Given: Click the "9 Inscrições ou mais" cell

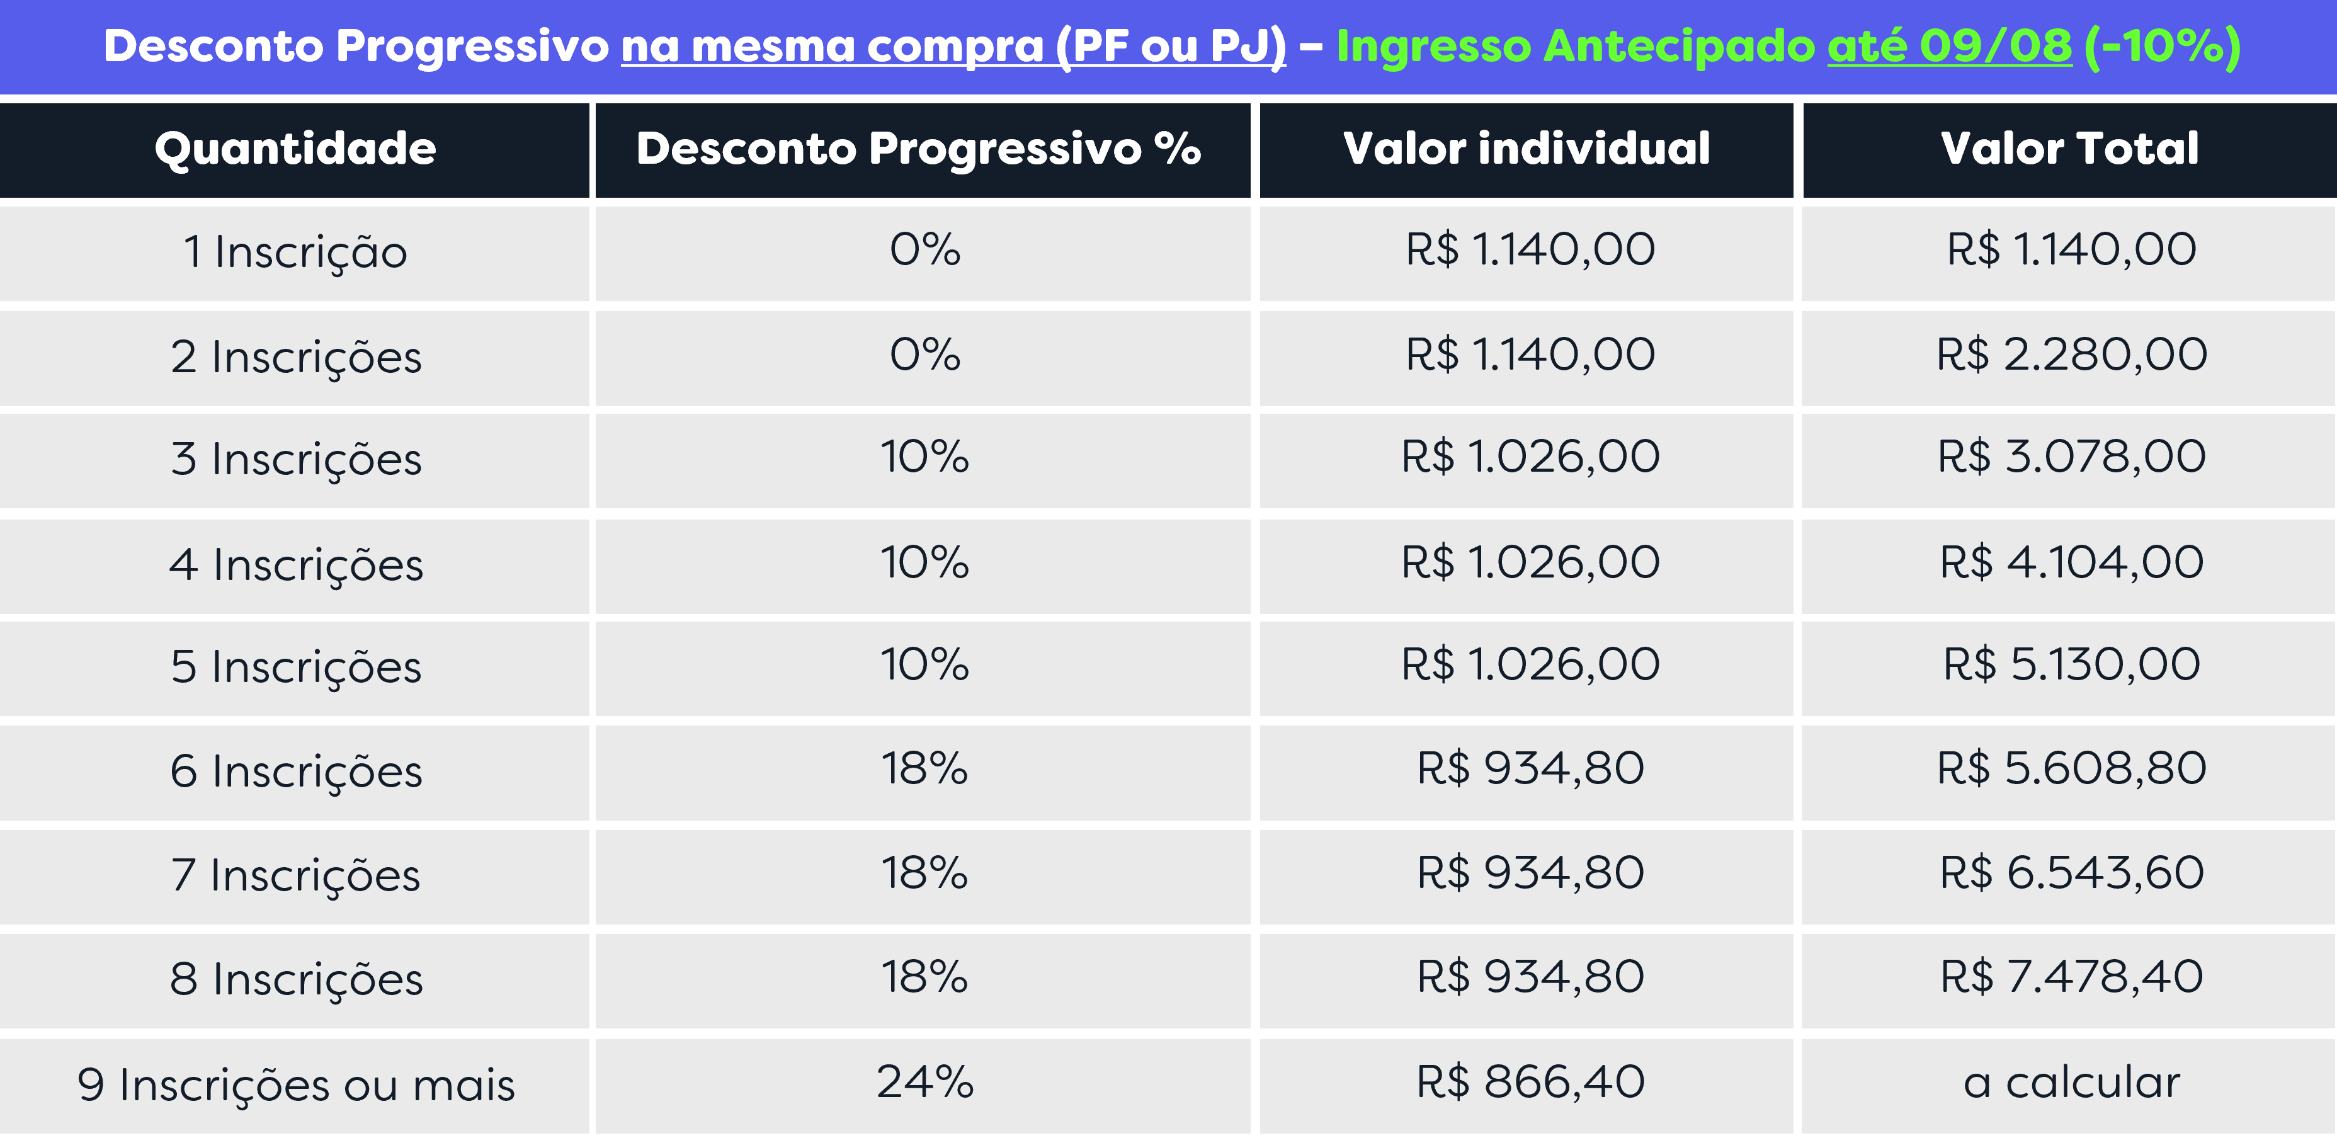Looking at the screenshot, I should pyautogui.click(x=295, y=1084).
